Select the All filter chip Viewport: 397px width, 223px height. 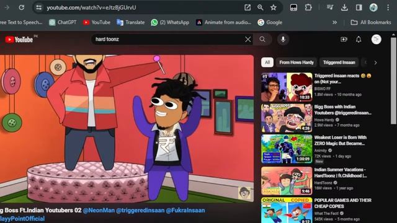point(267,62)
